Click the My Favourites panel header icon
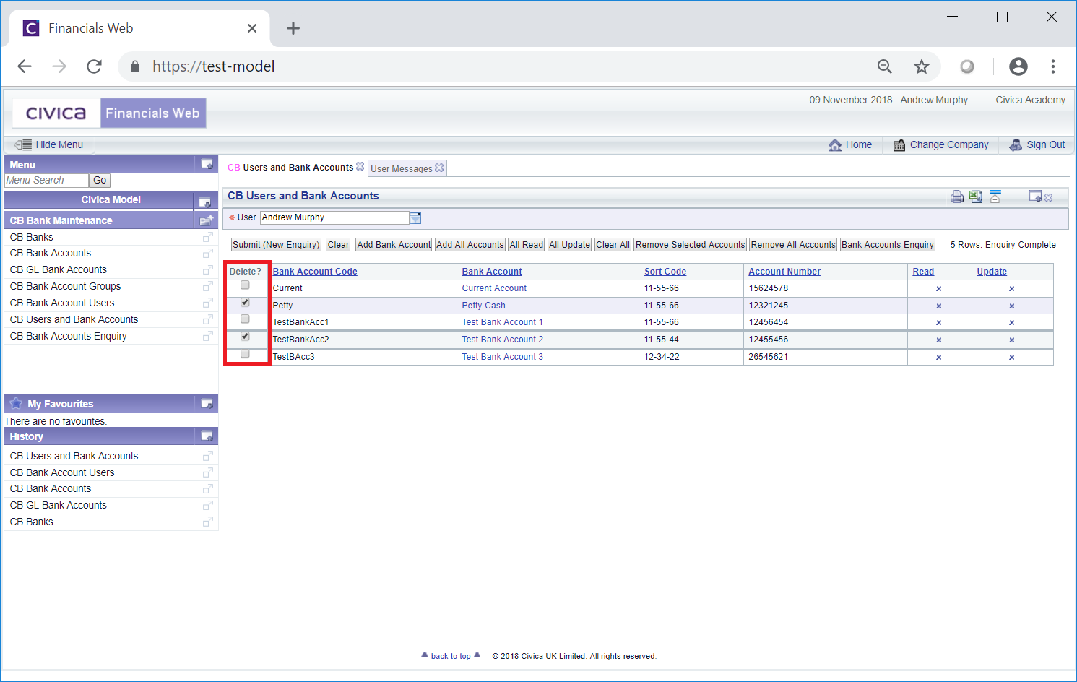The image size is (1077, 682). (x=207, y=404)
